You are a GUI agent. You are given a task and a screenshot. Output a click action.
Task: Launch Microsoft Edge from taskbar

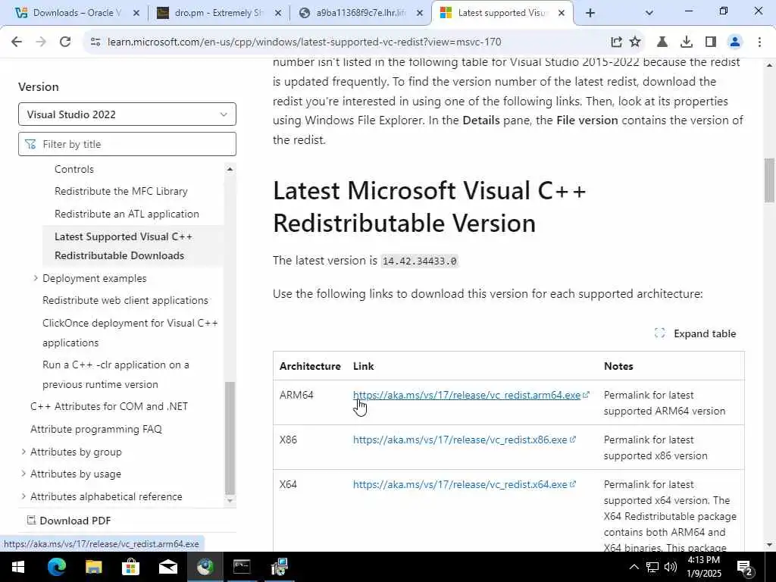point(56,567)
